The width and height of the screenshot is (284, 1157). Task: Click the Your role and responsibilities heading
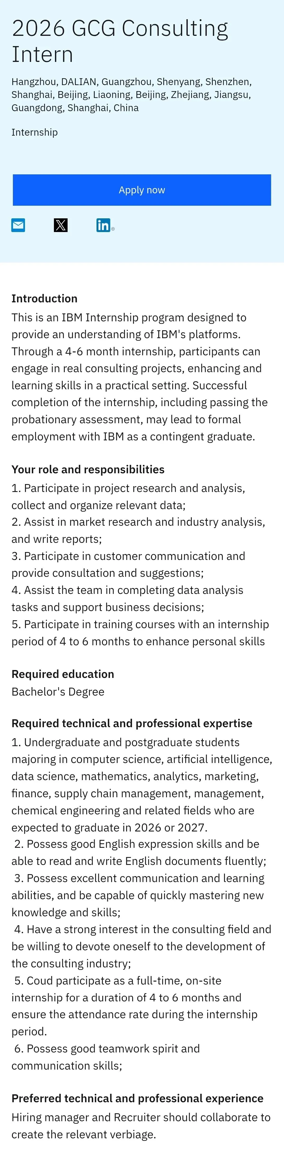88,469
